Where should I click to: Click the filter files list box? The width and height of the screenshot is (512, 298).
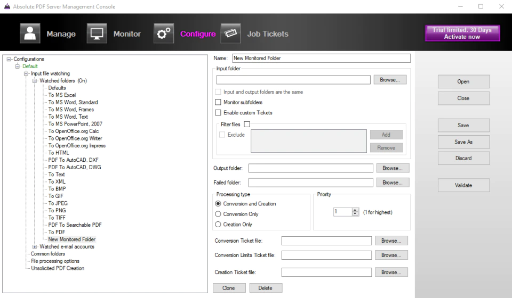click(x=309, y=141)
